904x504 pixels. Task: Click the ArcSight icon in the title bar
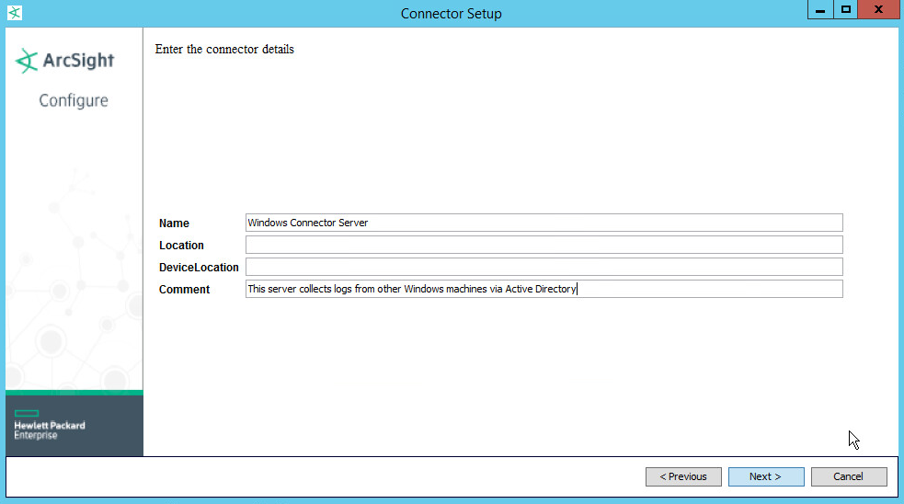click(14, 13)
